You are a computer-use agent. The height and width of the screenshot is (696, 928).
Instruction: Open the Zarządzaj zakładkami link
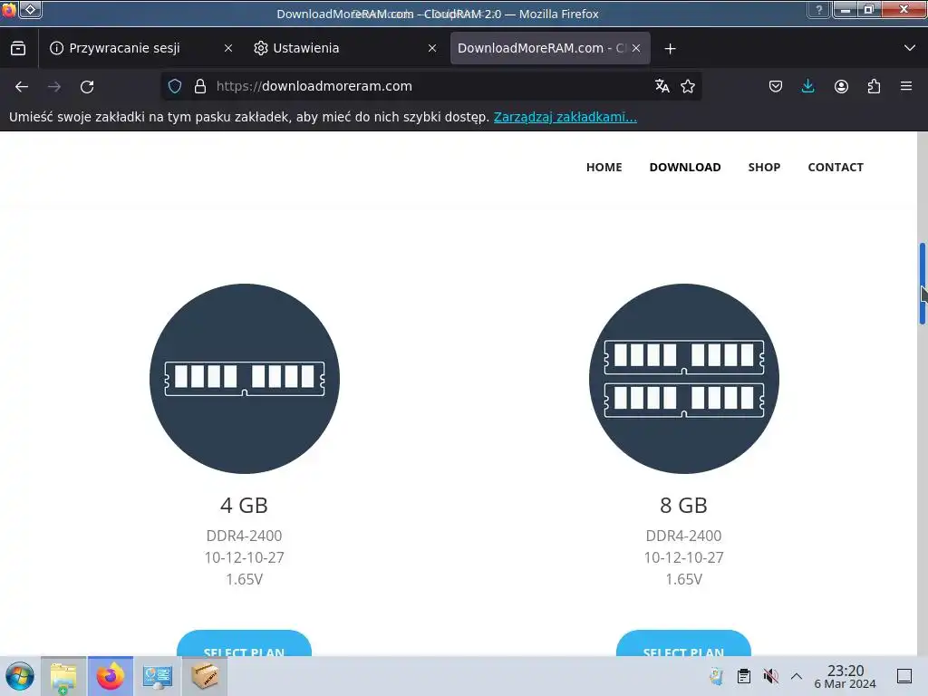click(x=565, y=117)
